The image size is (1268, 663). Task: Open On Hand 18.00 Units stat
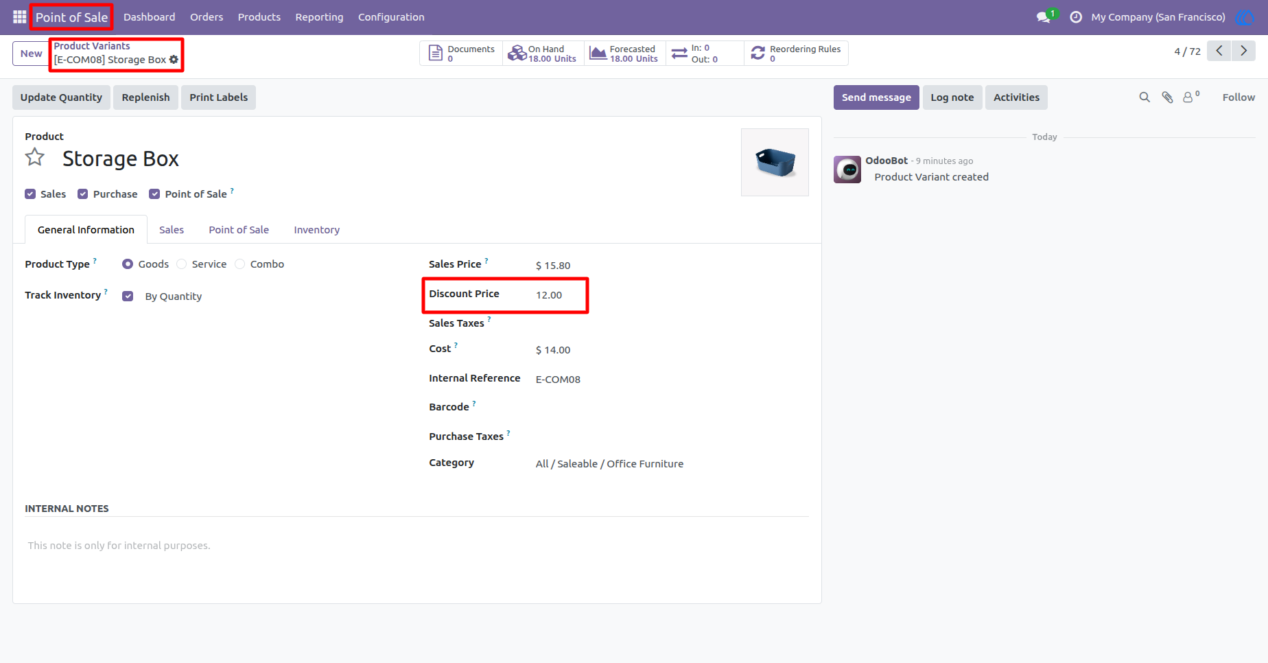point(543,54)
